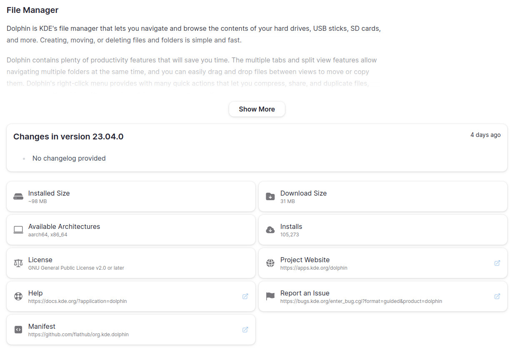Click the License label
Viewport: 514px width, 350px height.
[x=40, y=260]
